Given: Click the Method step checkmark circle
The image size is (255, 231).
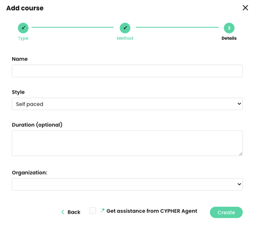Looking at the screenshot, I should tap(125, 28).
